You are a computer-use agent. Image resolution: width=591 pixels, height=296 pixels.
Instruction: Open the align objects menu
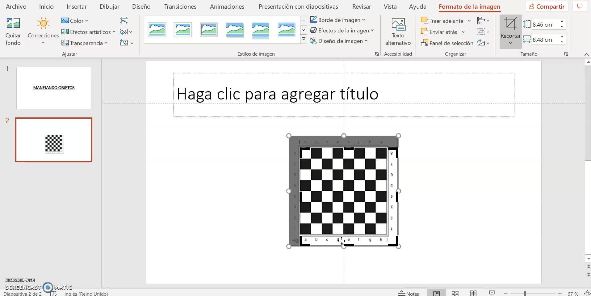(x=483, y=21)
